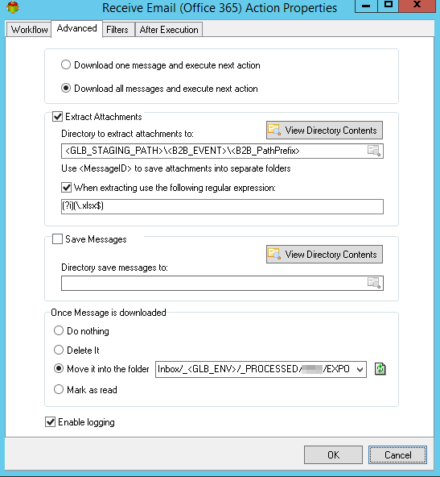Select Download one message and execute next action
Screen dimensions: 440x477
(x=66, y=64)
